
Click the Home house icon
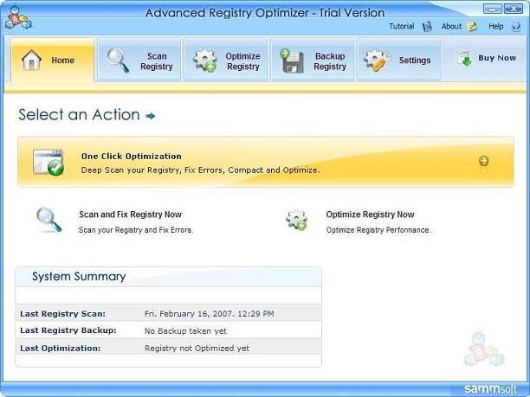31,60
